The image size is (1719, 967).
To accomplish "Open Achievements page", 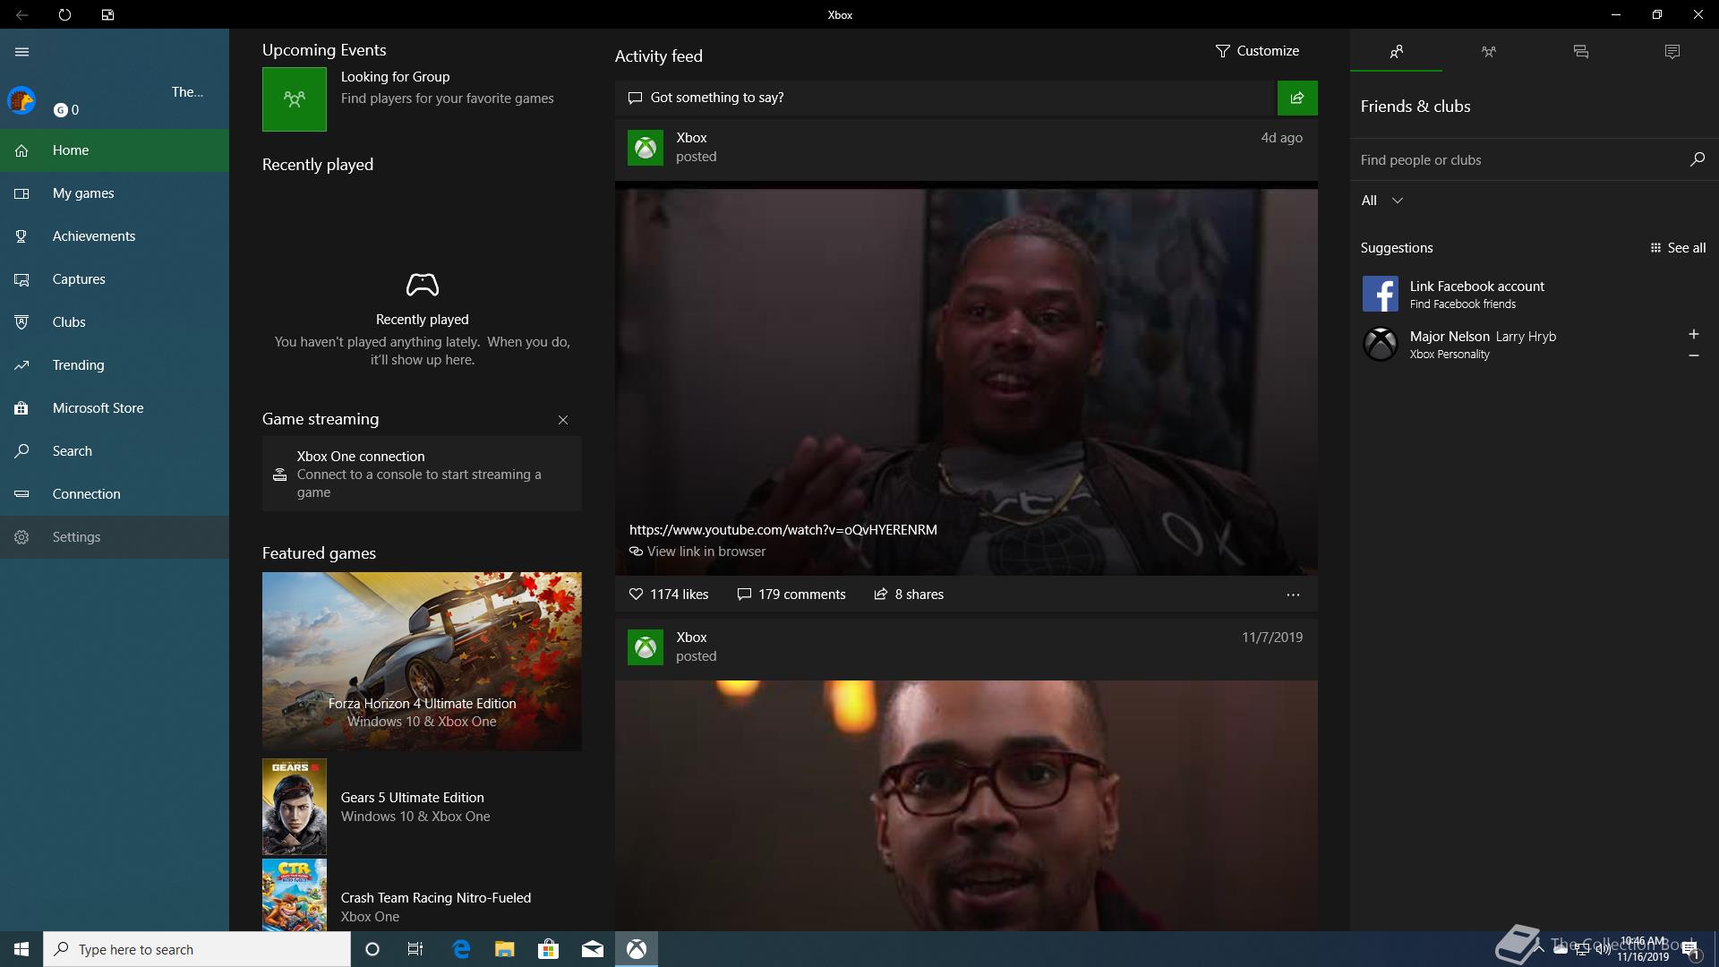I will 115,236.
